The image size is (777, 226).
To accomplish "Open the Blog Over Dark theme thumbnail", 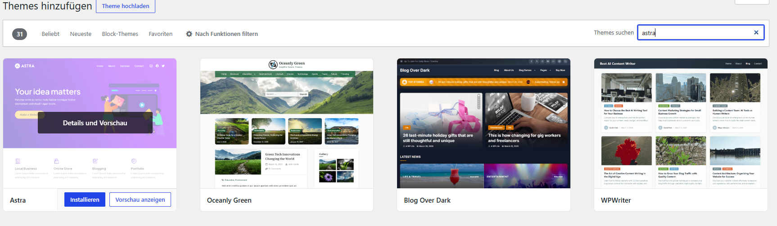I will point(483,123).
